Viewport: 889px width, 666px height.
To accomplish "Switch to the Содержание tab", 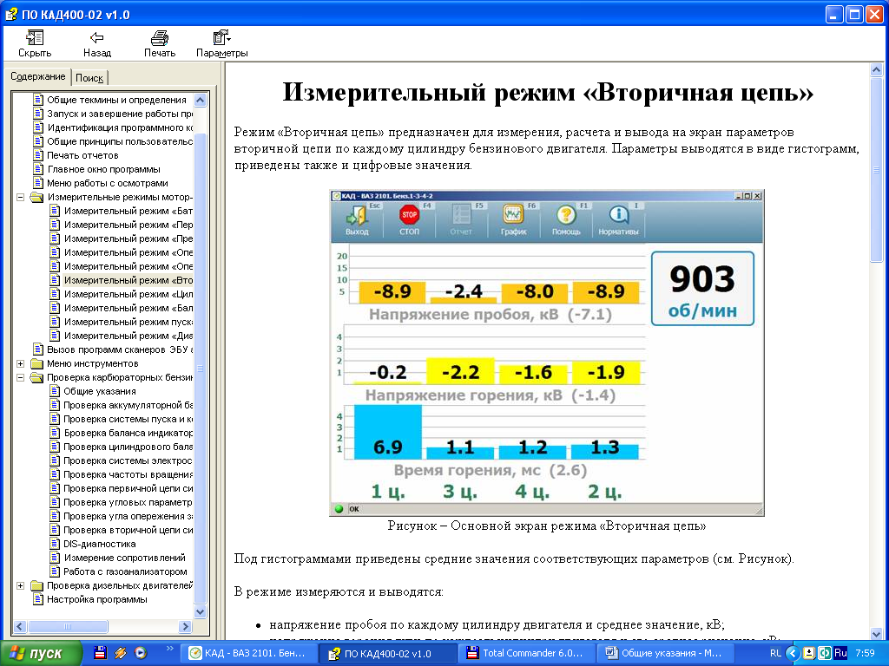I will (x=38, y=76).
